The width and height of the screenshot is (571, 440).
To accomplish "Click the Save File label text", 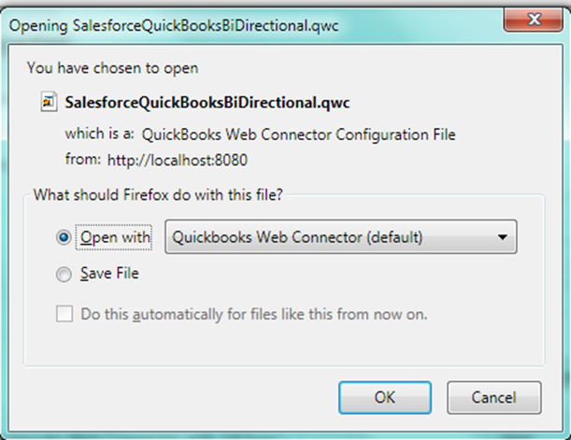I will [x=109, y=275].
